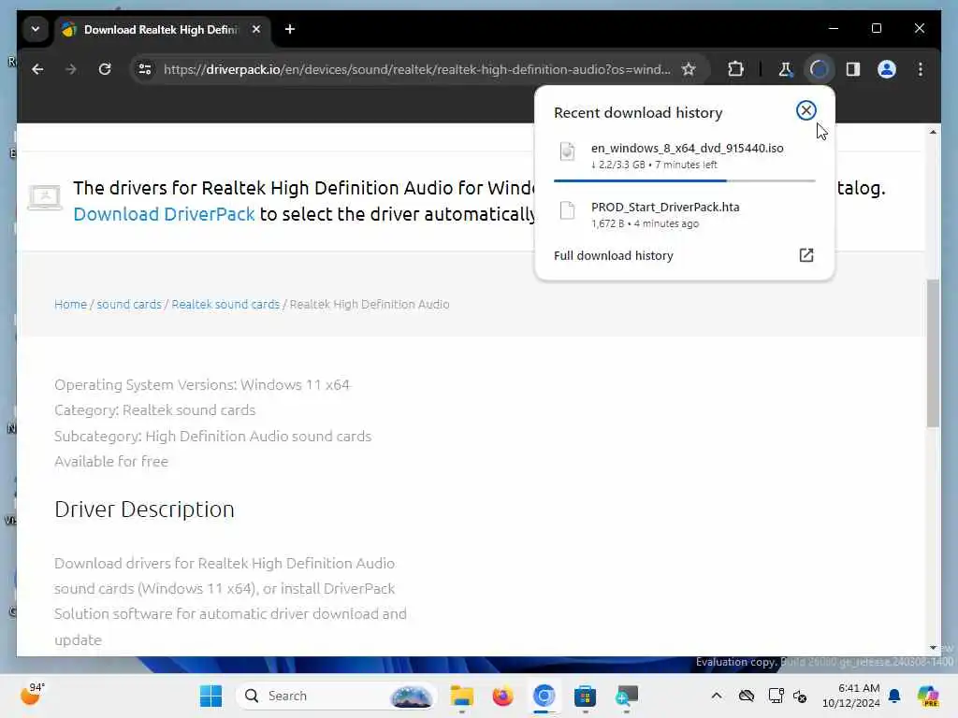This screenshot has height=718, width=958.
Task: Click text Operating System Versions: Windows 11 x64
Action: pos(202,384)
